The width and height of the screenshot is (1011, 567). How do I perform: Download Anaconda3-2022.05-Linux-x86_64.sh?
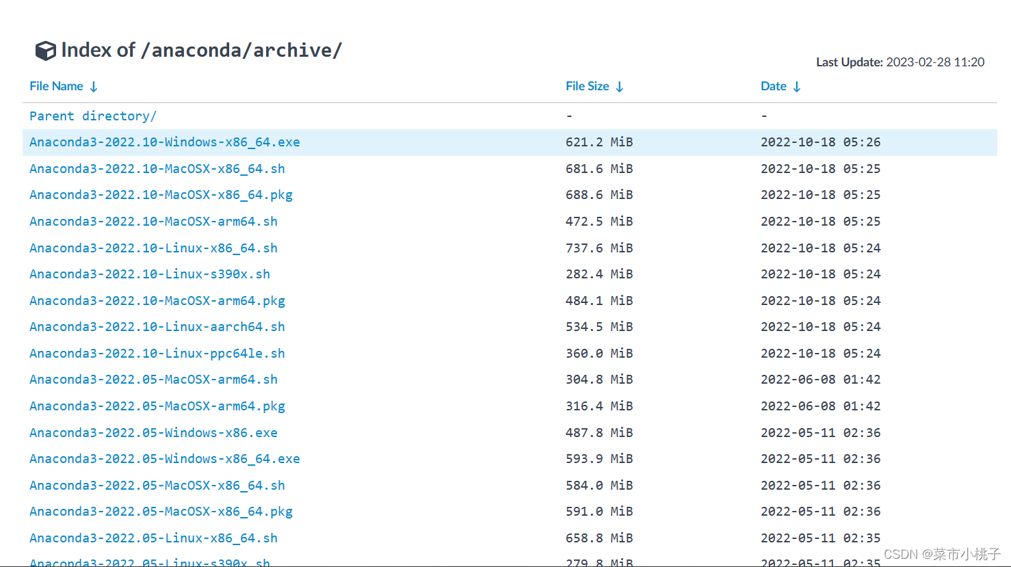[x=153, y=538]
